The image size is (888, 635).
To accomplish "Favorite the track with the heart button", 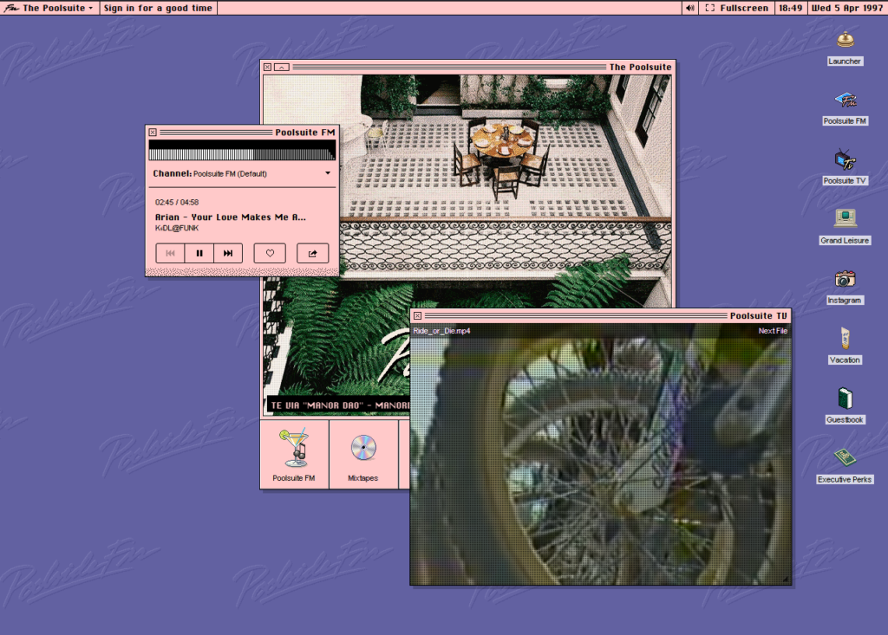I will coord(270,254).
